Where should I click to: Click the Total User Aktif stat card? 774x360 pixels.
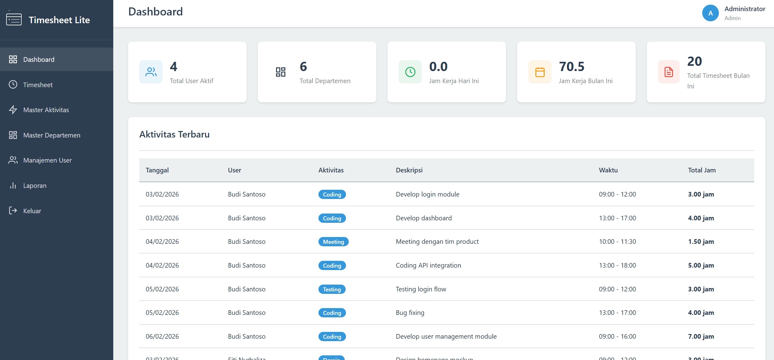pyautogui.click(x=187, y=72)
